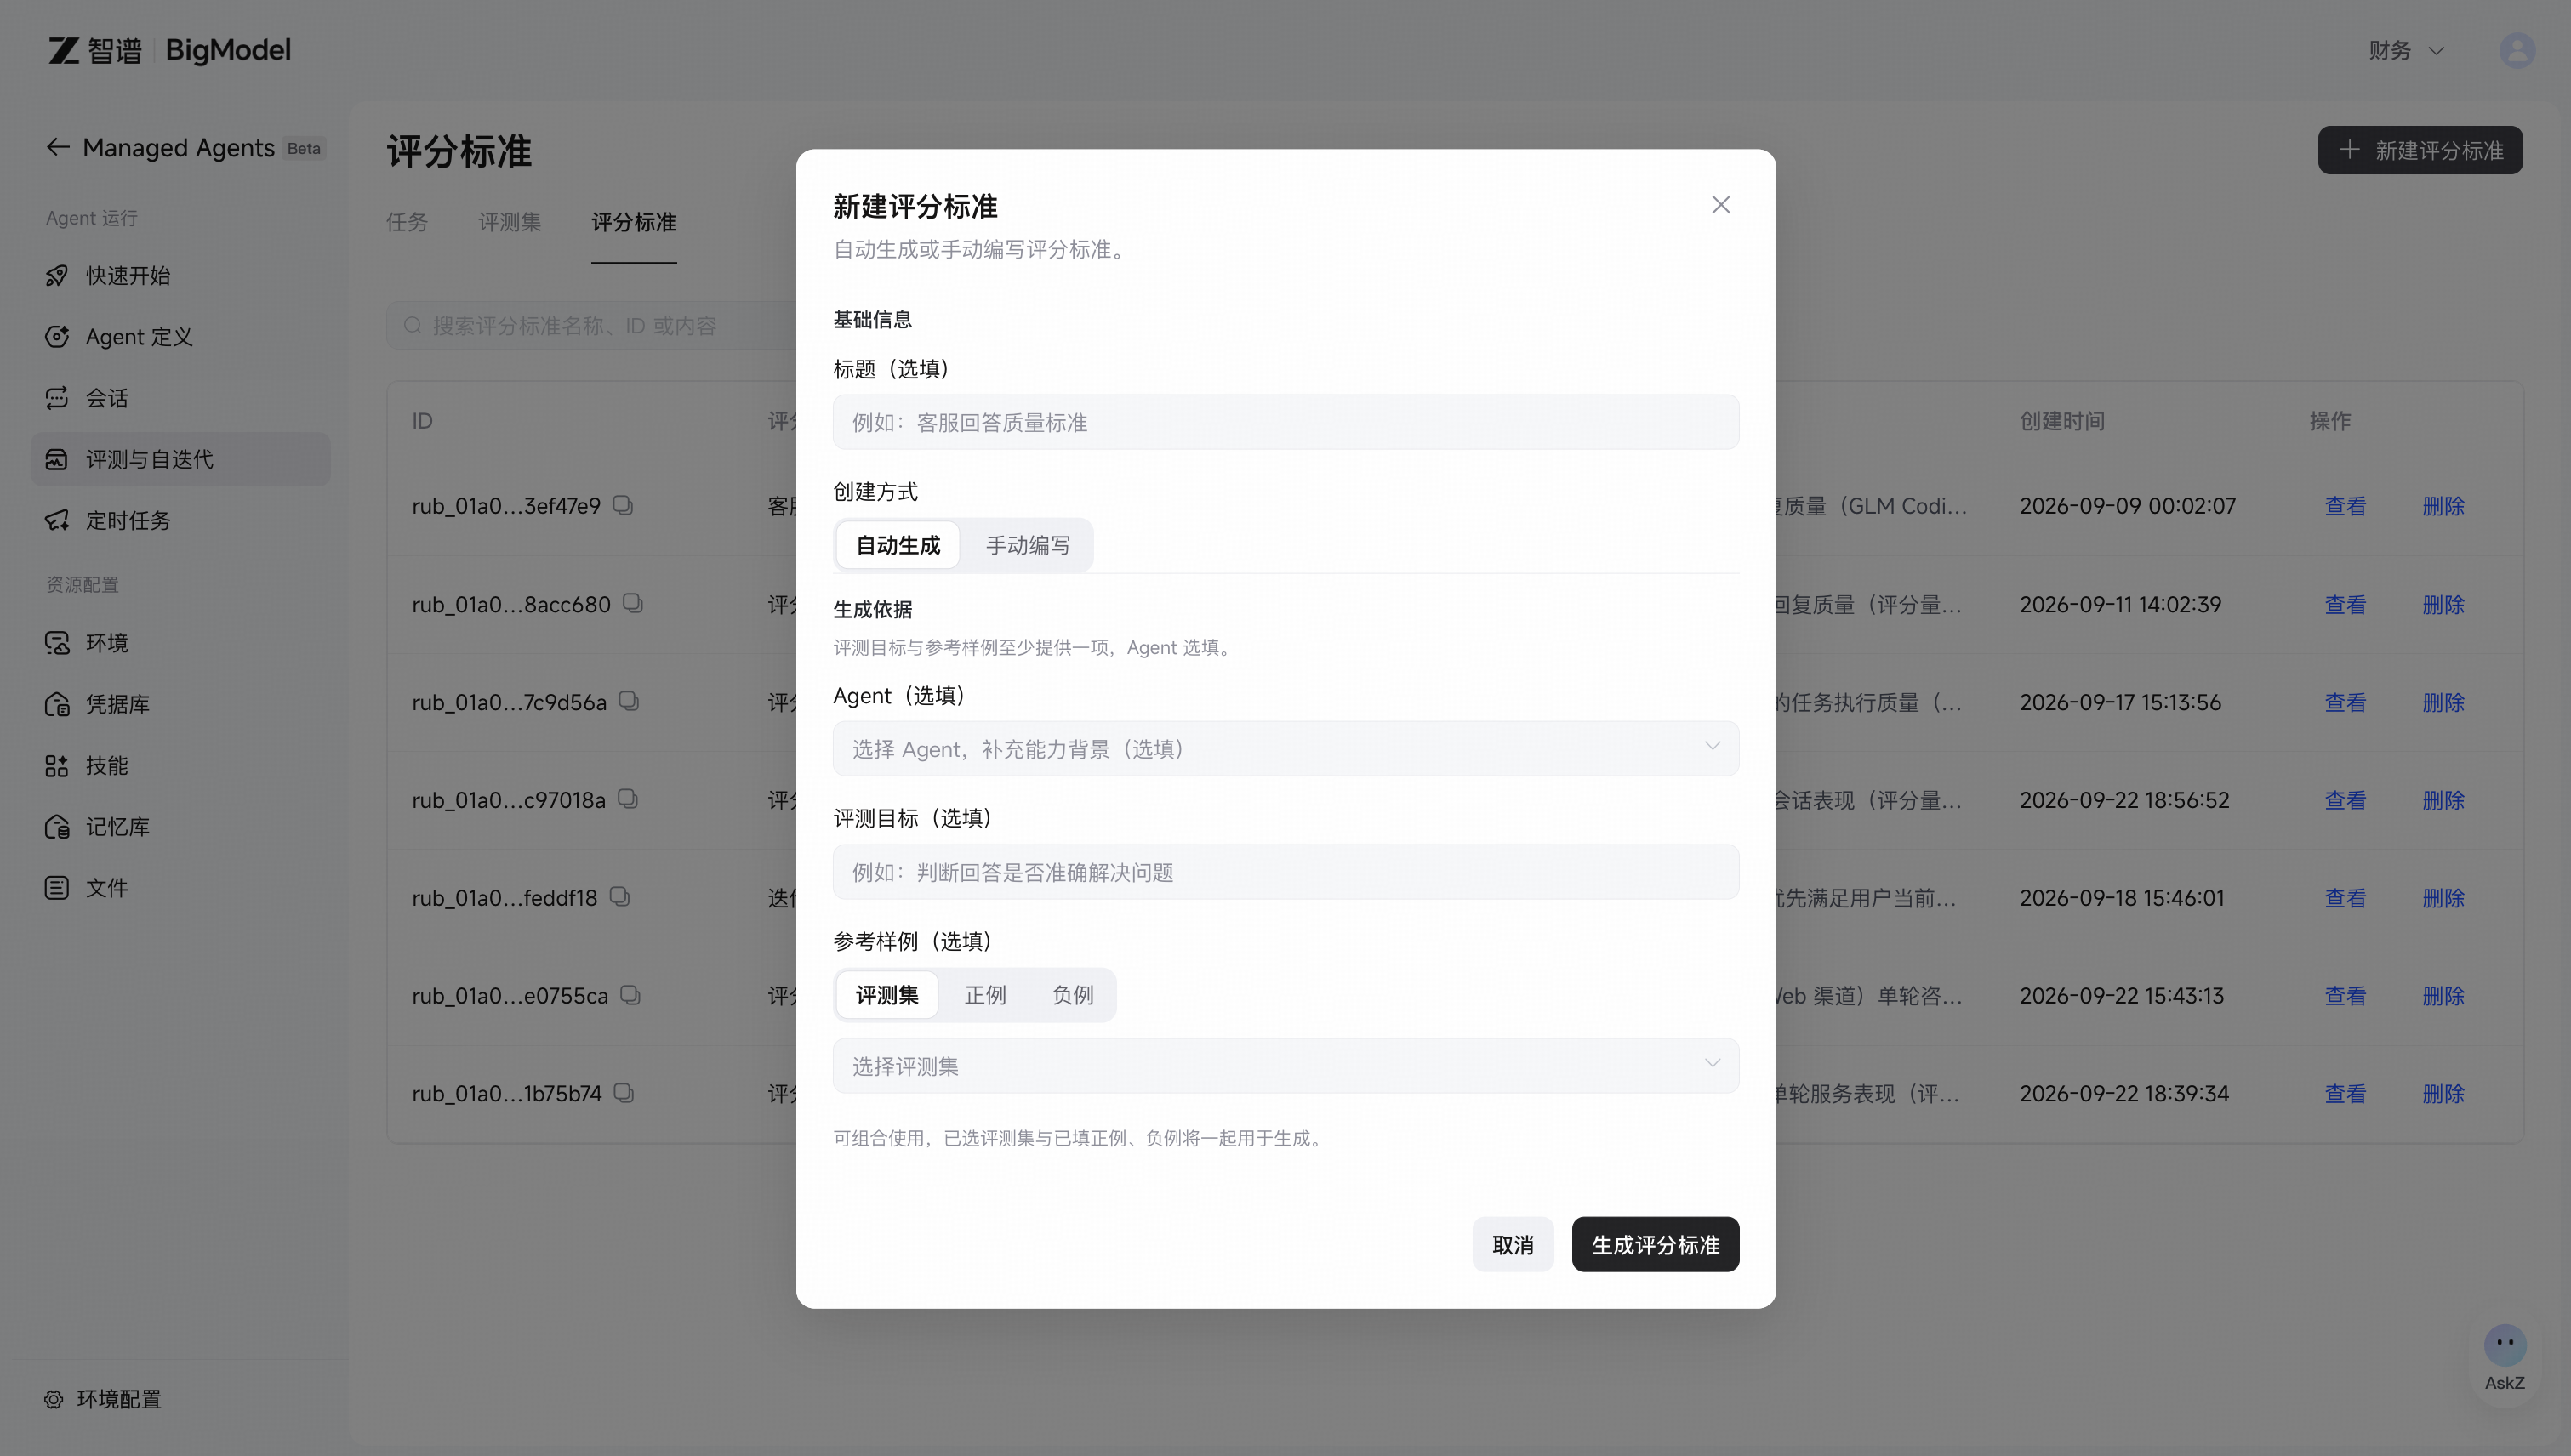
Task: Switch to 任务 tab
Action: [x=406, y=222]
